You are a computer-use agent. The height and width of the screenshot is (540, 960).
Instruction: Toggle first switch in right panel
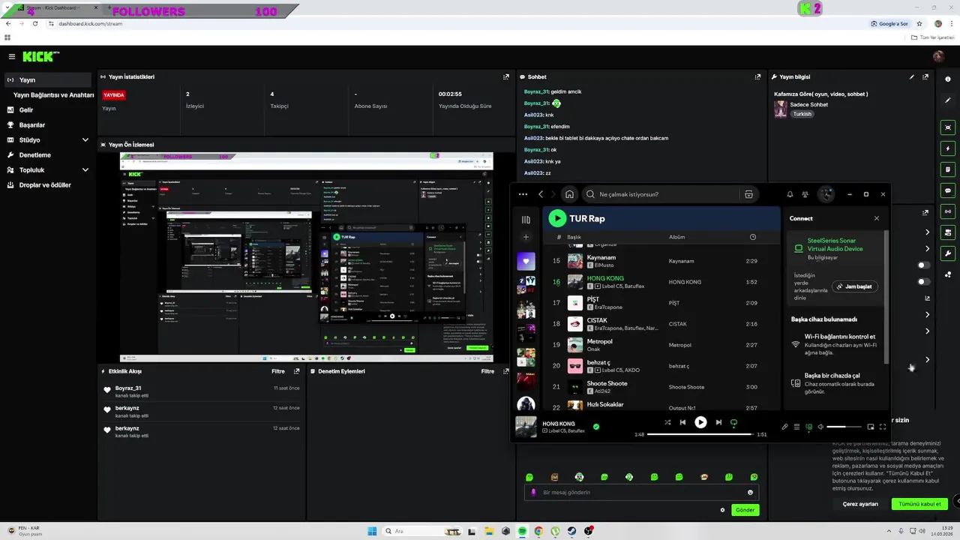[x=924, y=265]
